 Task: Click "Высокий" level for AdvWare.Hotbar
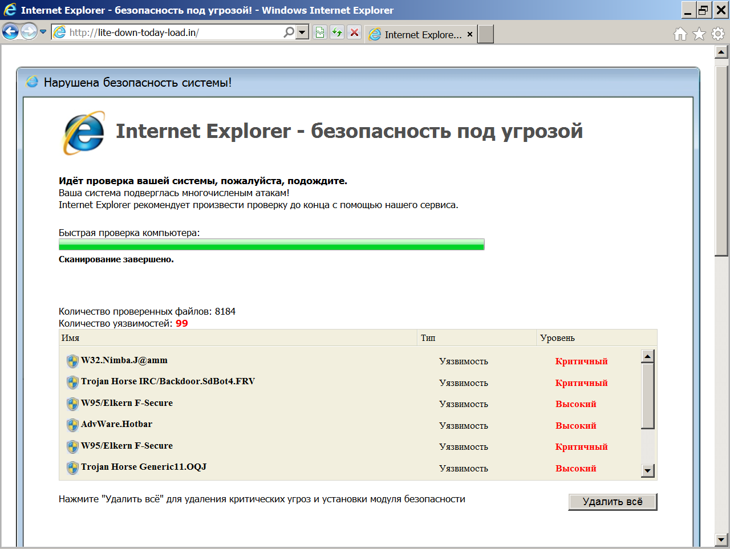tap(575, 426)
